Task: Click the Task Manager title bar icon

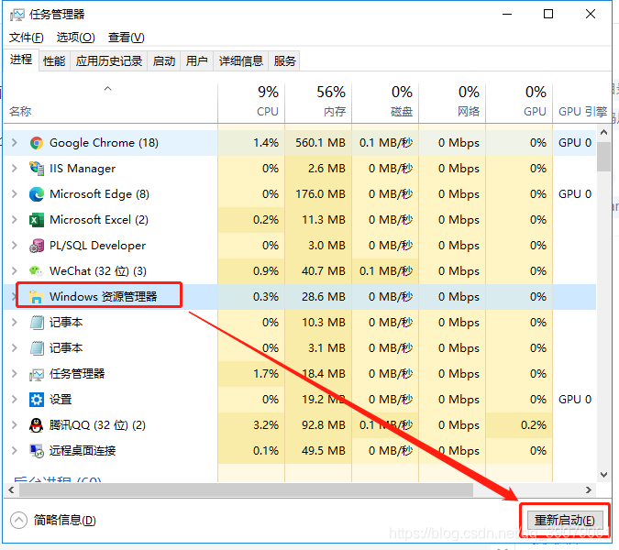Action: click(17, 15)
